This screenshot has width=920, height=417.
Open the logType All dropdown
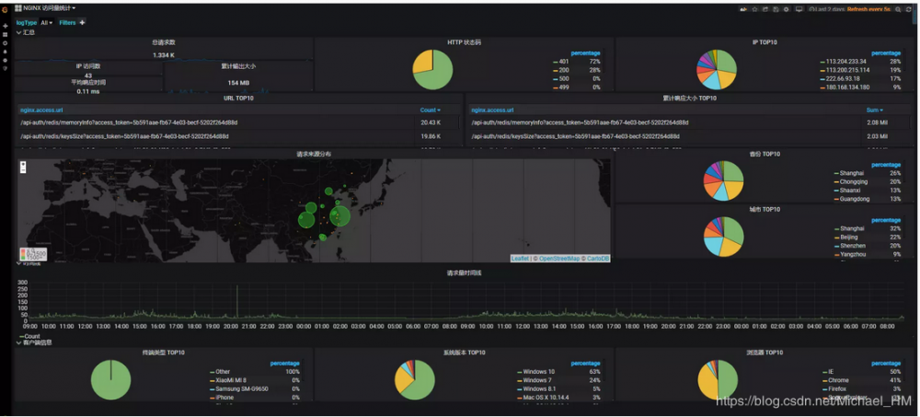46,23
